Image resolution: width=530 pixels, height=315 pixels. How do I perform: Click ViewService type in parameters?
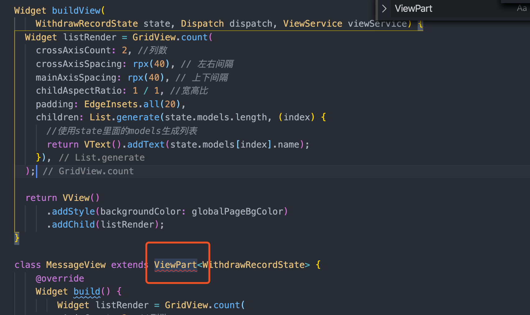pyautogui.click(x=313, y=24)
